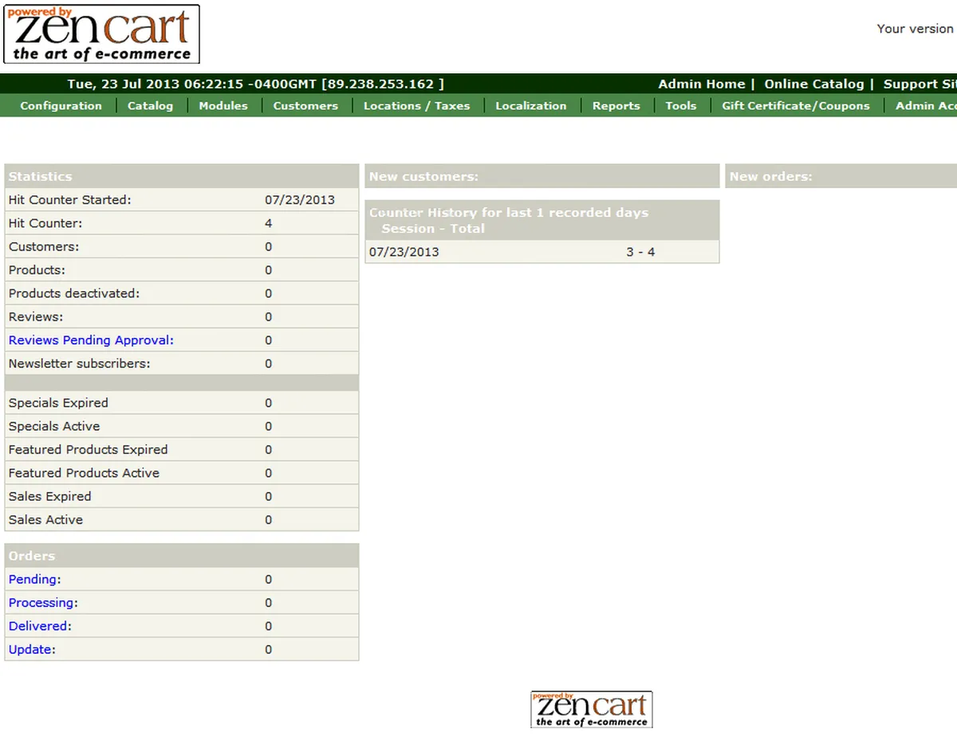Open the Reports menu
The image size is (957, 744).
pos(616,105)
